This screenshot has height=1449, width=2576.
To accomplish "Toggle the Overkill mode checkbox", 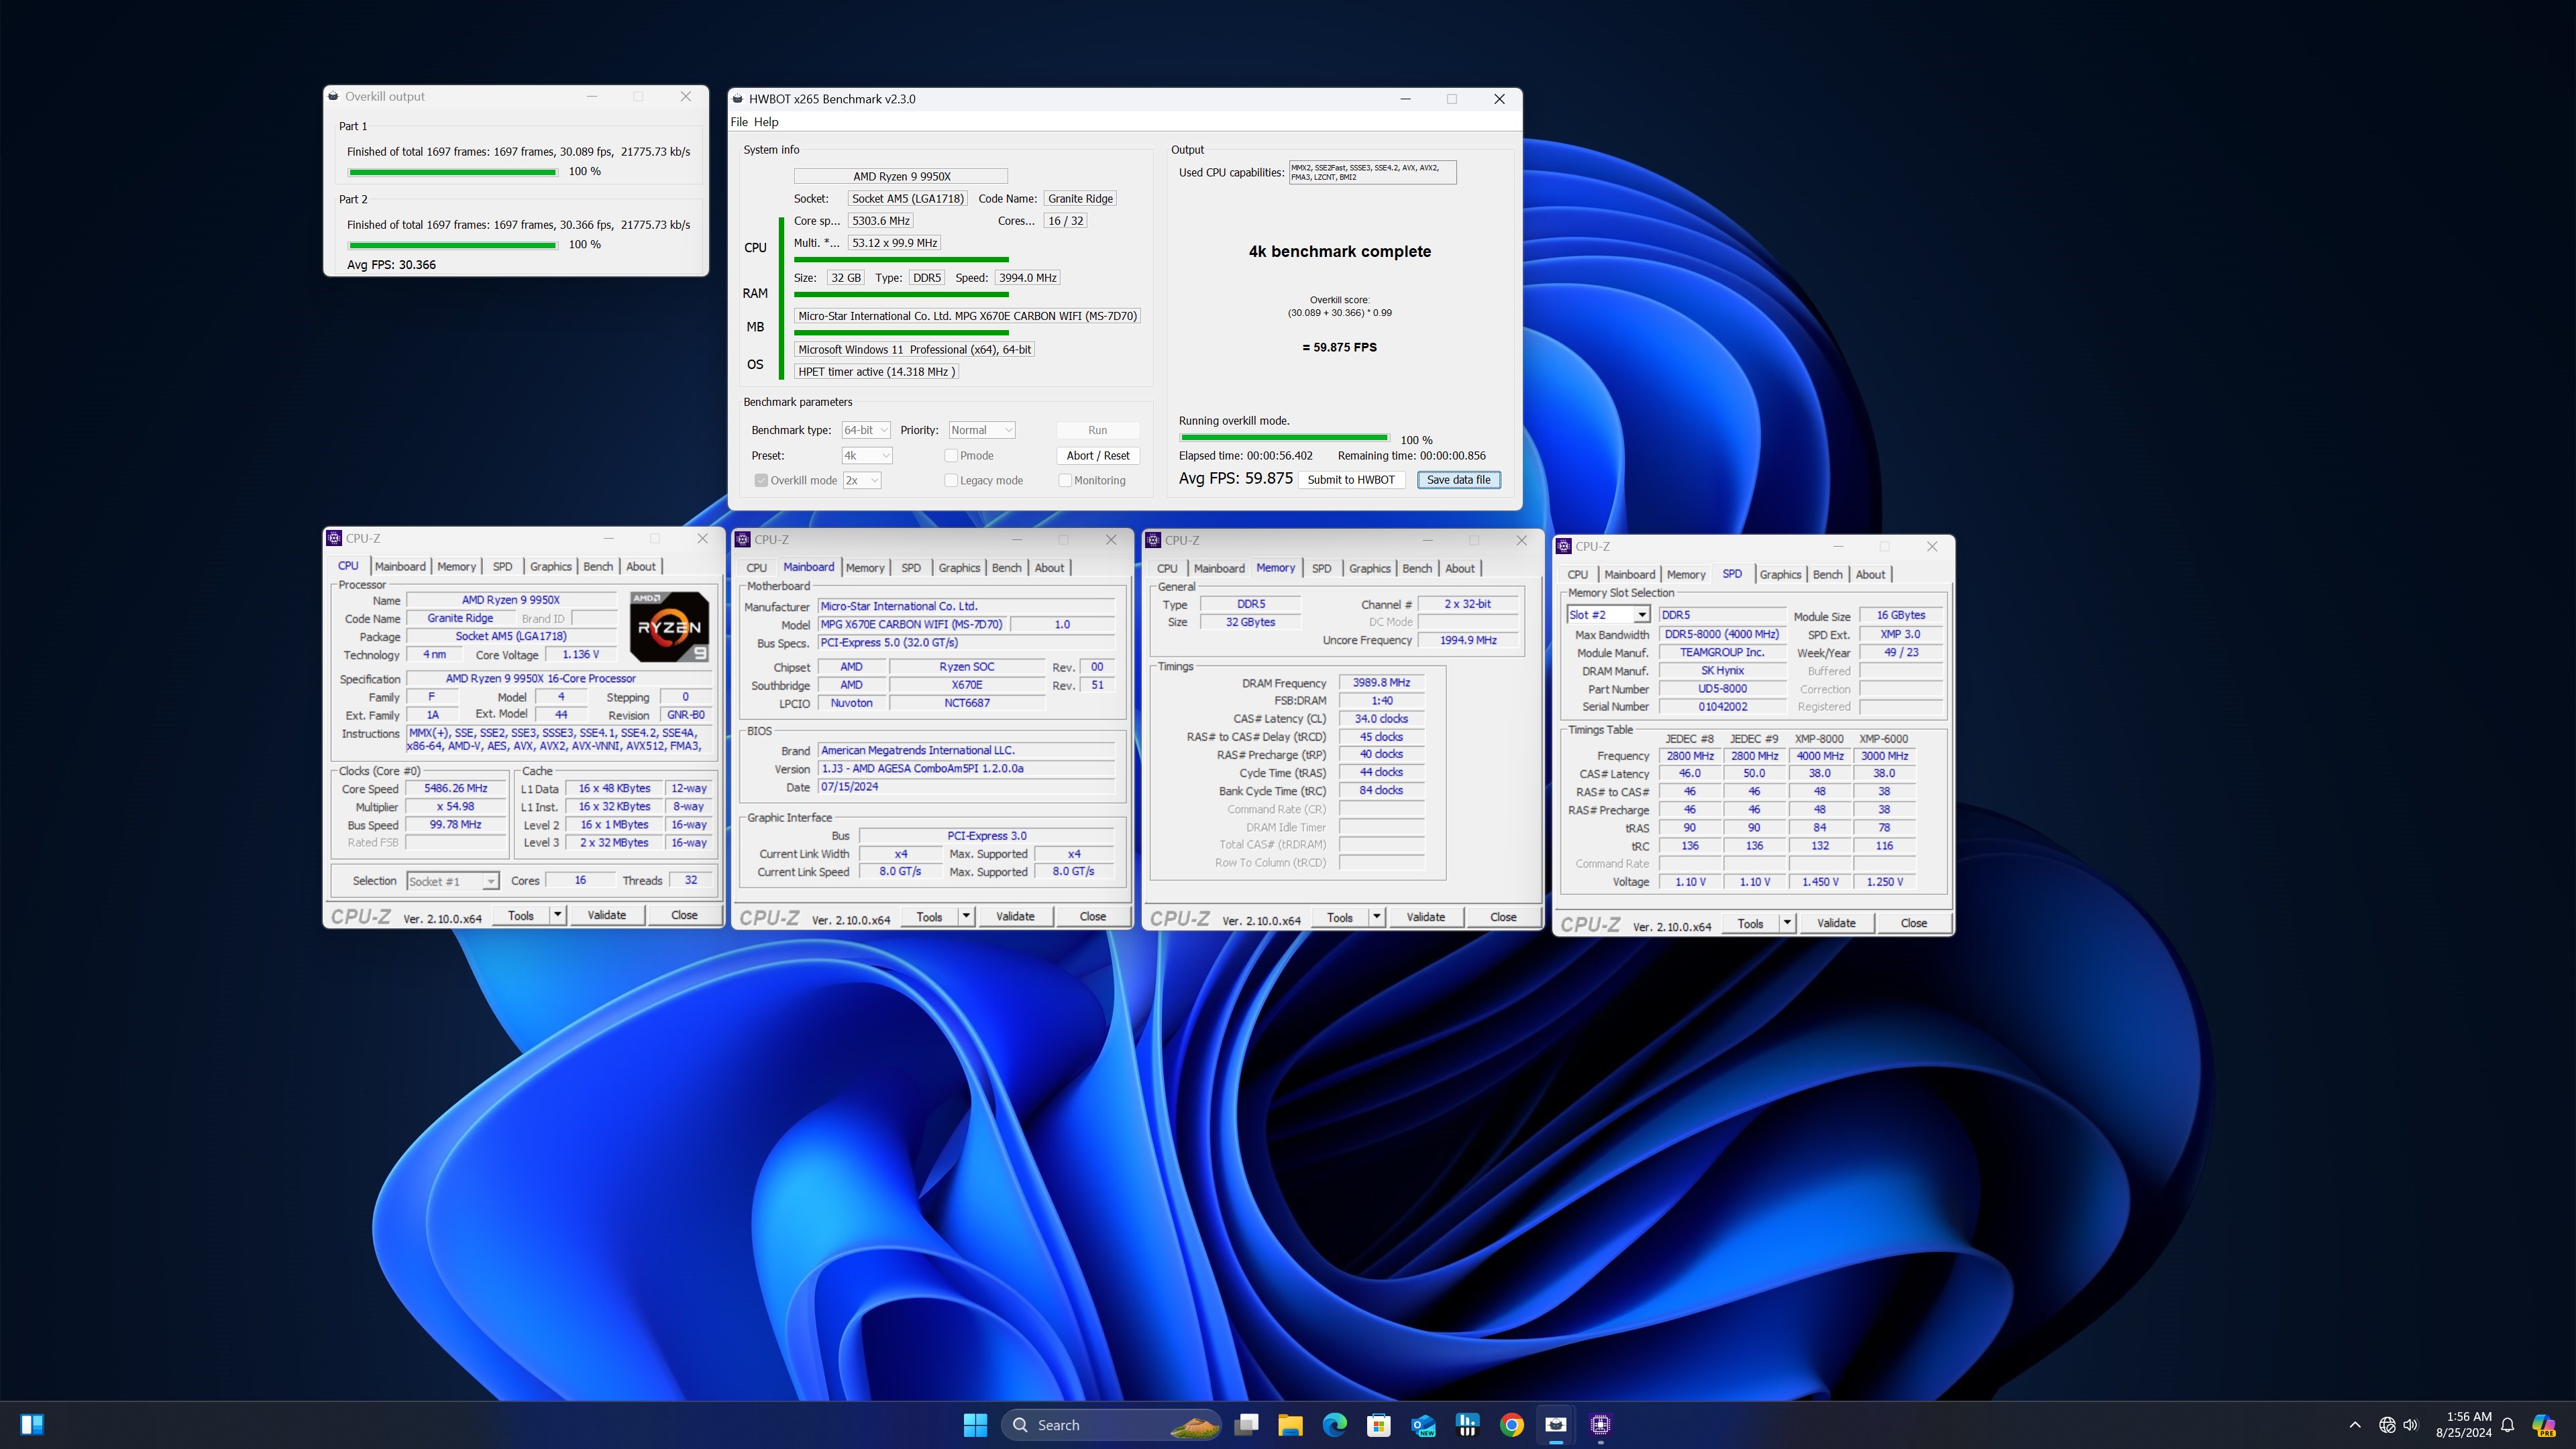I will tap(761, 481).
